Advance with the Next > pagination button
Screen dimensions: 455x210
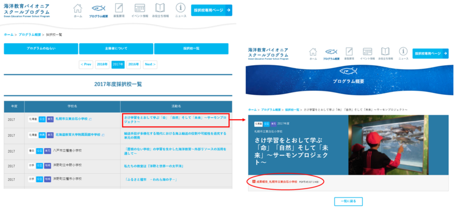150,65
